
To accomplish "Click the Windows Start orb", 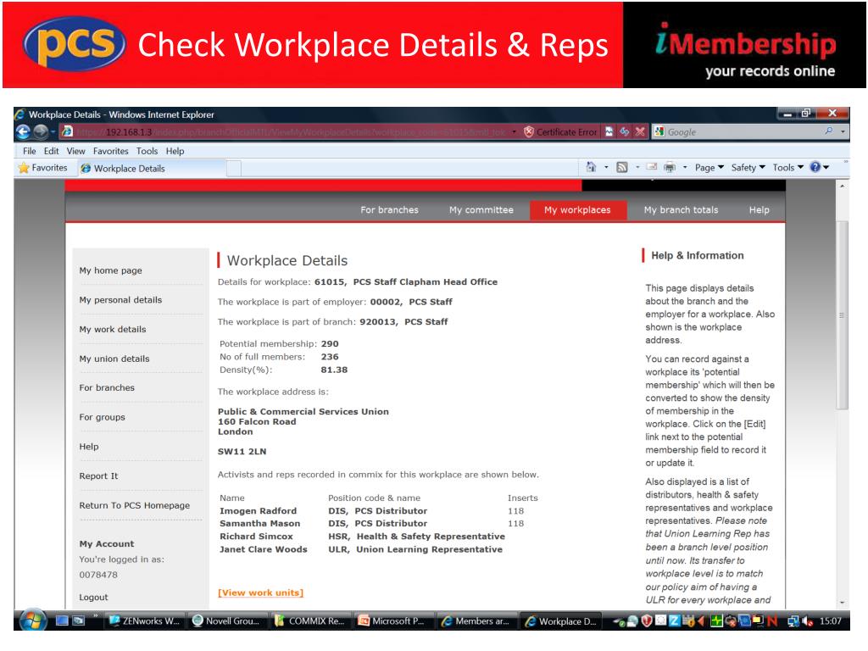I will click(33, 620).
